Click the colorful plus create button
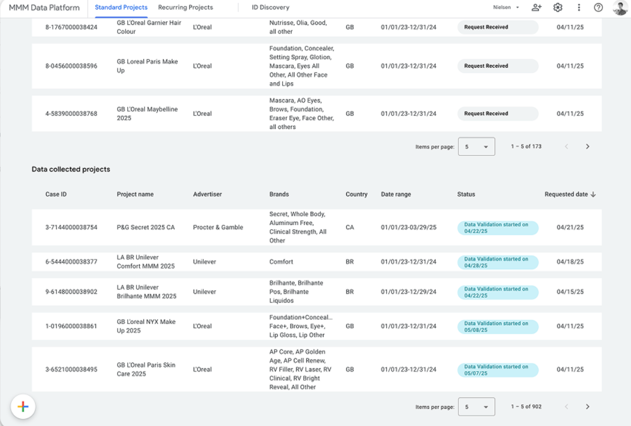Image resolution: width=631 pixels, height=426 pixels. 23,407
